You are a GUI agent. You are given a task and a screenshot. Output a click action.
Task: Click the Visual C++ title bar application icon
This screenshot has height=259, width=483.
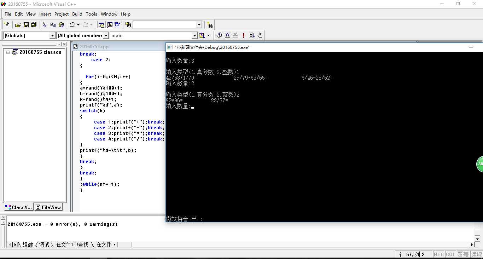tap(4, 4)
